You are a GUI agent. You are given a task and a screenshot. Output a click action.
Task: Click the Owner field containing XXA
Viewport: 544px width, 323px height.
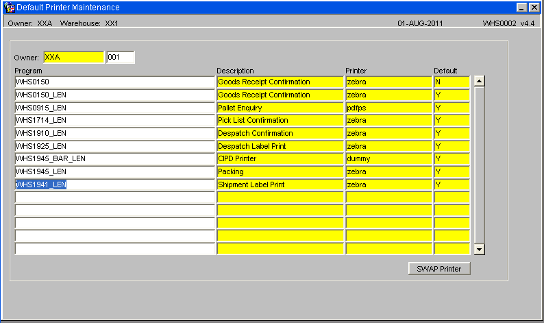(73, 58)
